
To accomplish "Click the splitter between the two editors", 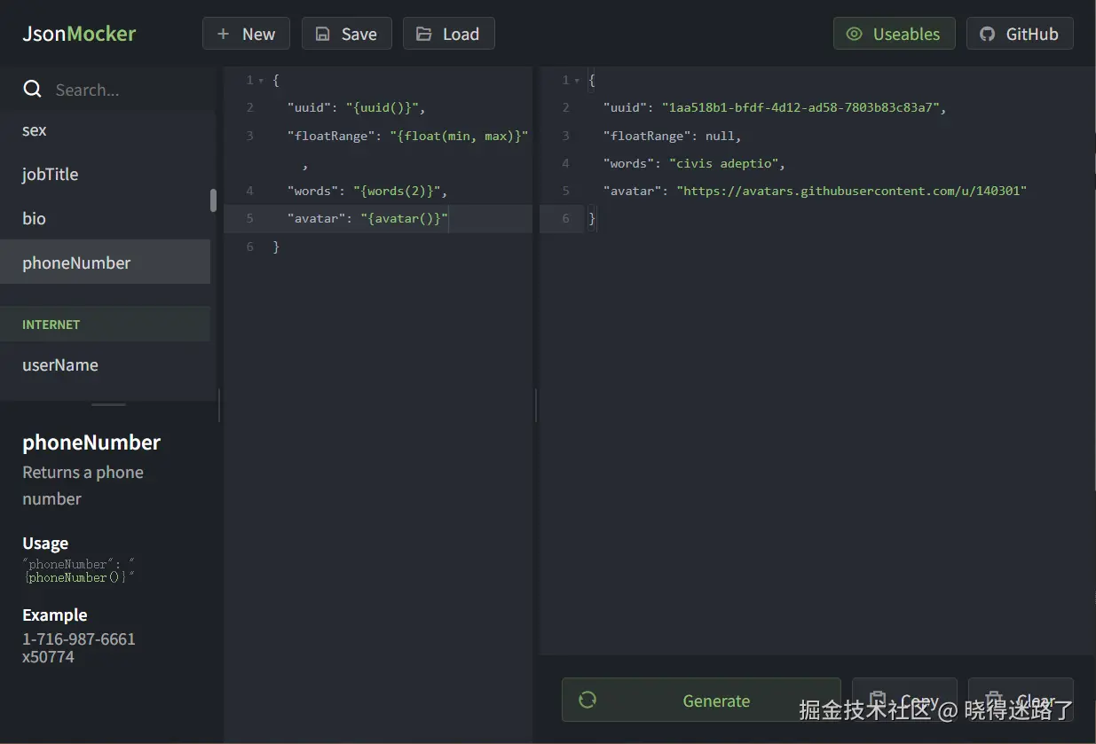I will tap(535, 405).
